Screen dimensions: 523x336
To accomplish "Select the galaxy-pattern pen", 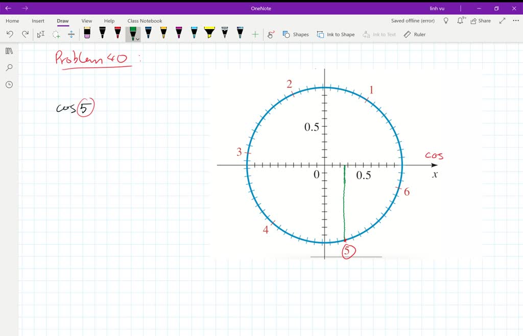I will (240, 33).
